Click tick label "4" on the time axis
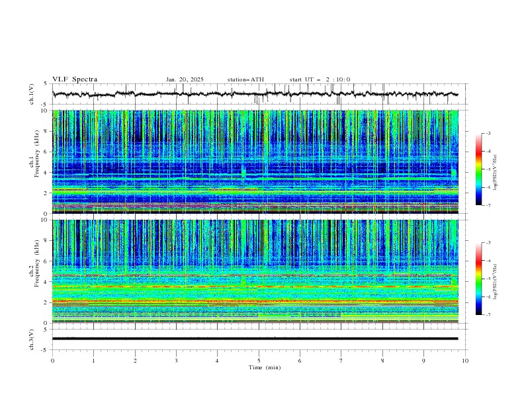Screen dimensions: 524x405 pos(218,361)
